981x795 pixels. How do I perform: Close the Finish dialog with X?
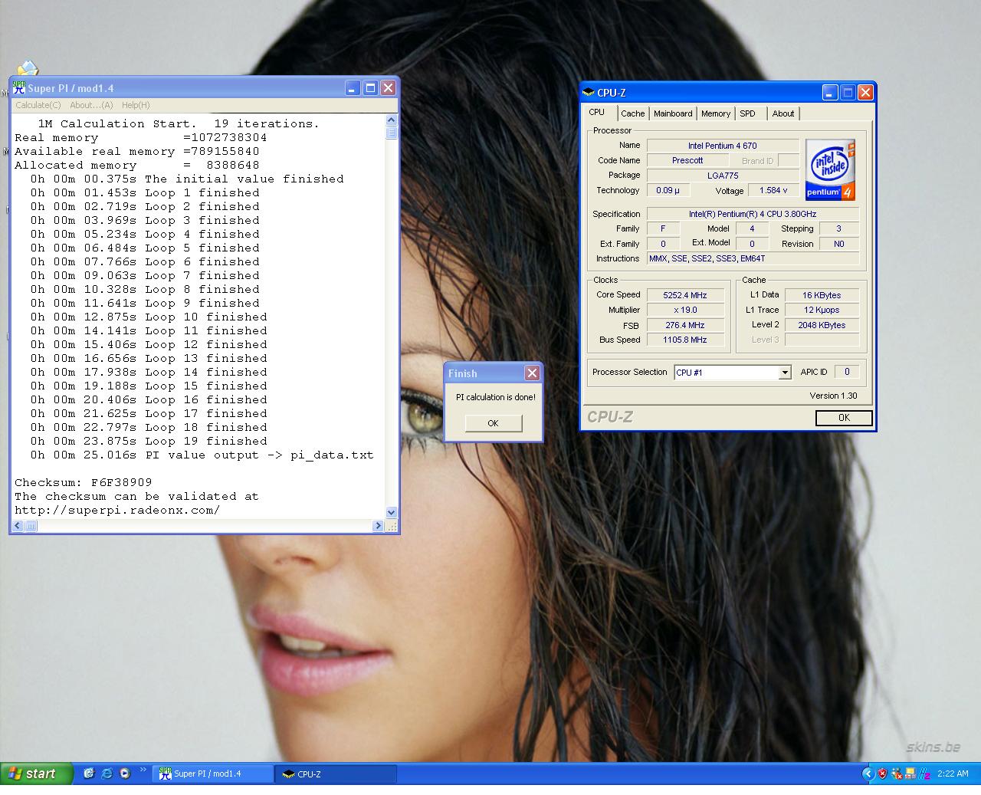(532, 373)
